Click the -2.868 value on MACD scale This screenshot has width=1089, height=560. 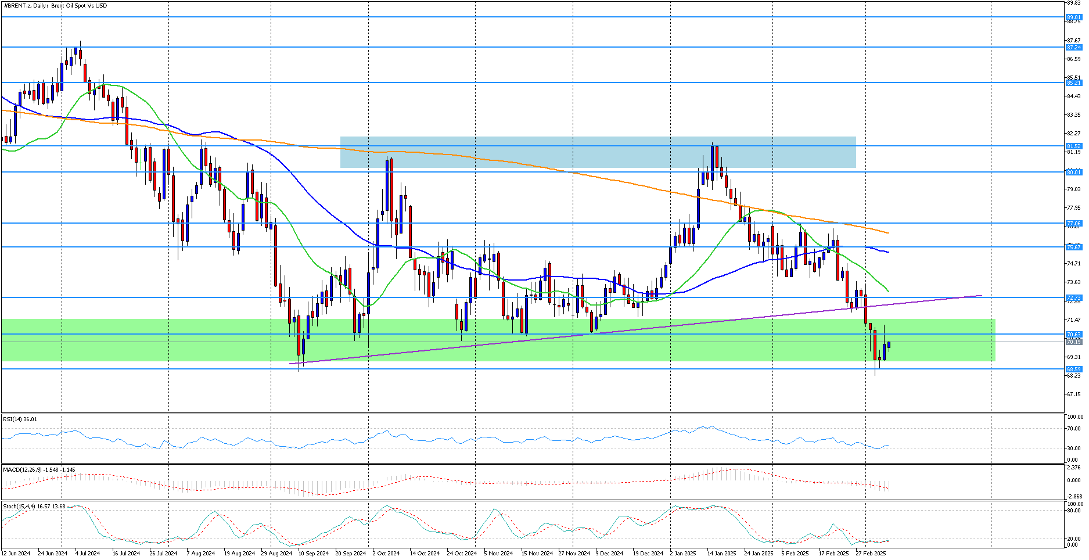[1074, 496]
